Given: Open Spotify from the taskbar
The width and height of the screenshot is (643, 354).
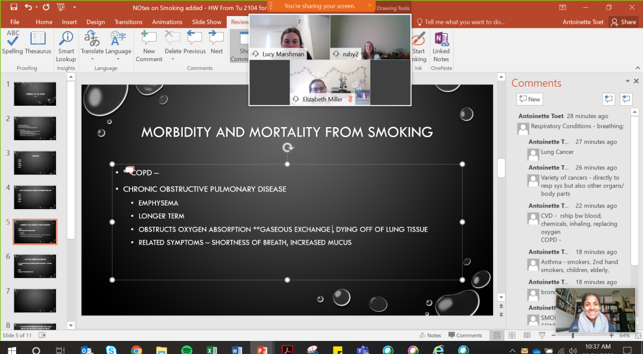Looking at the screenshot, I should tap(186, 350).
